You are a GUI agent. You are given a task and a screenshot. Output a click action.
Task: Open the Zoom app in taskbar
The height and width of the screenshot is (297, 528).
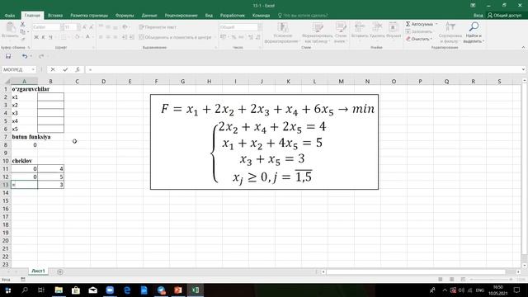coord(110,290)
